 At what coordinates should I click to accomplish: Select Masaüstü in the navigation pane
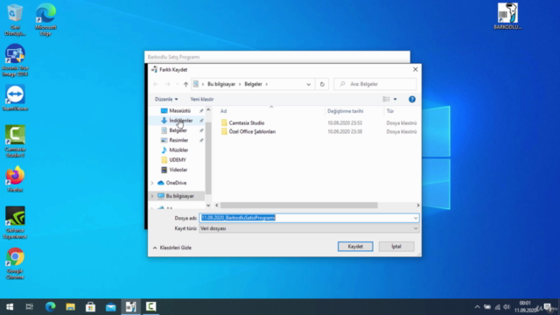(x=179, y=111)
